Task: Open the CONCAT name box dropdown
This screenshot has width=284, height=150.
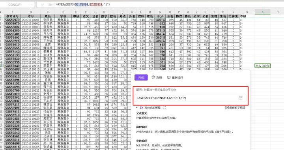Action: pos(32,5)
